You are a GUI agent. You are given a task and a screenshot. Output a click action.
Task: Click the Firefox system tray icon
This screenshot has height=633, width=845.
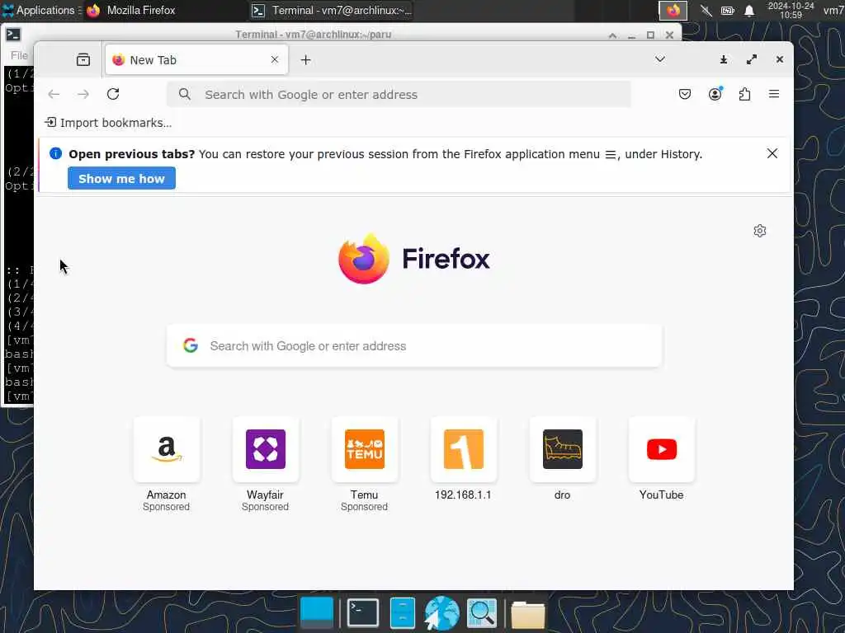(673, 10)
